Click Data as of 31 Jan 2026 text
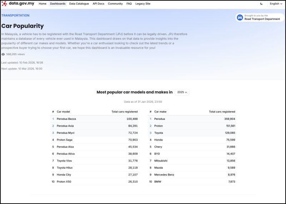The height and width of the screenshot is (204, 286). tap(143, 102)
